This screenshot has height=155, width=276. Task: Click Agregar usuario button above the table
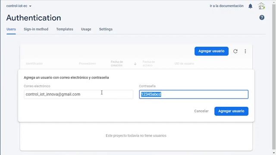[x=211, y=51]
